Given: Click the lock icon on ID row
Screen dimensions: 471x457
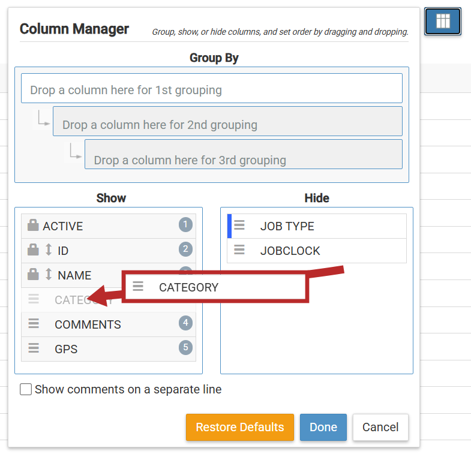Looking at the screenshot, I should [x=33, y=249].
